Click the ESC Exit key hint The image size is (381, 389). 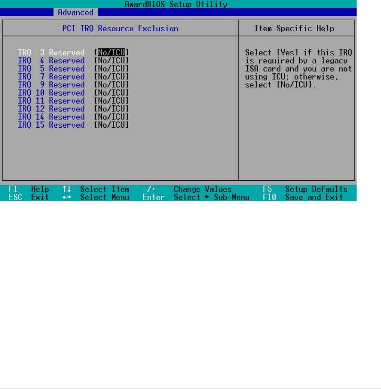pos(29,197)
